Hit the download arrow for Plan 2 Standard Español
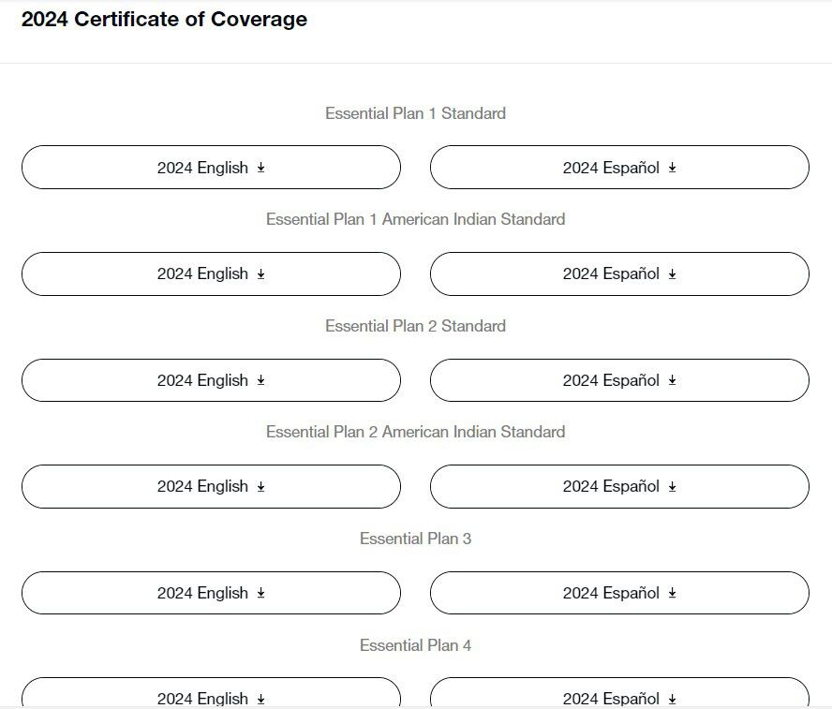 673,381
